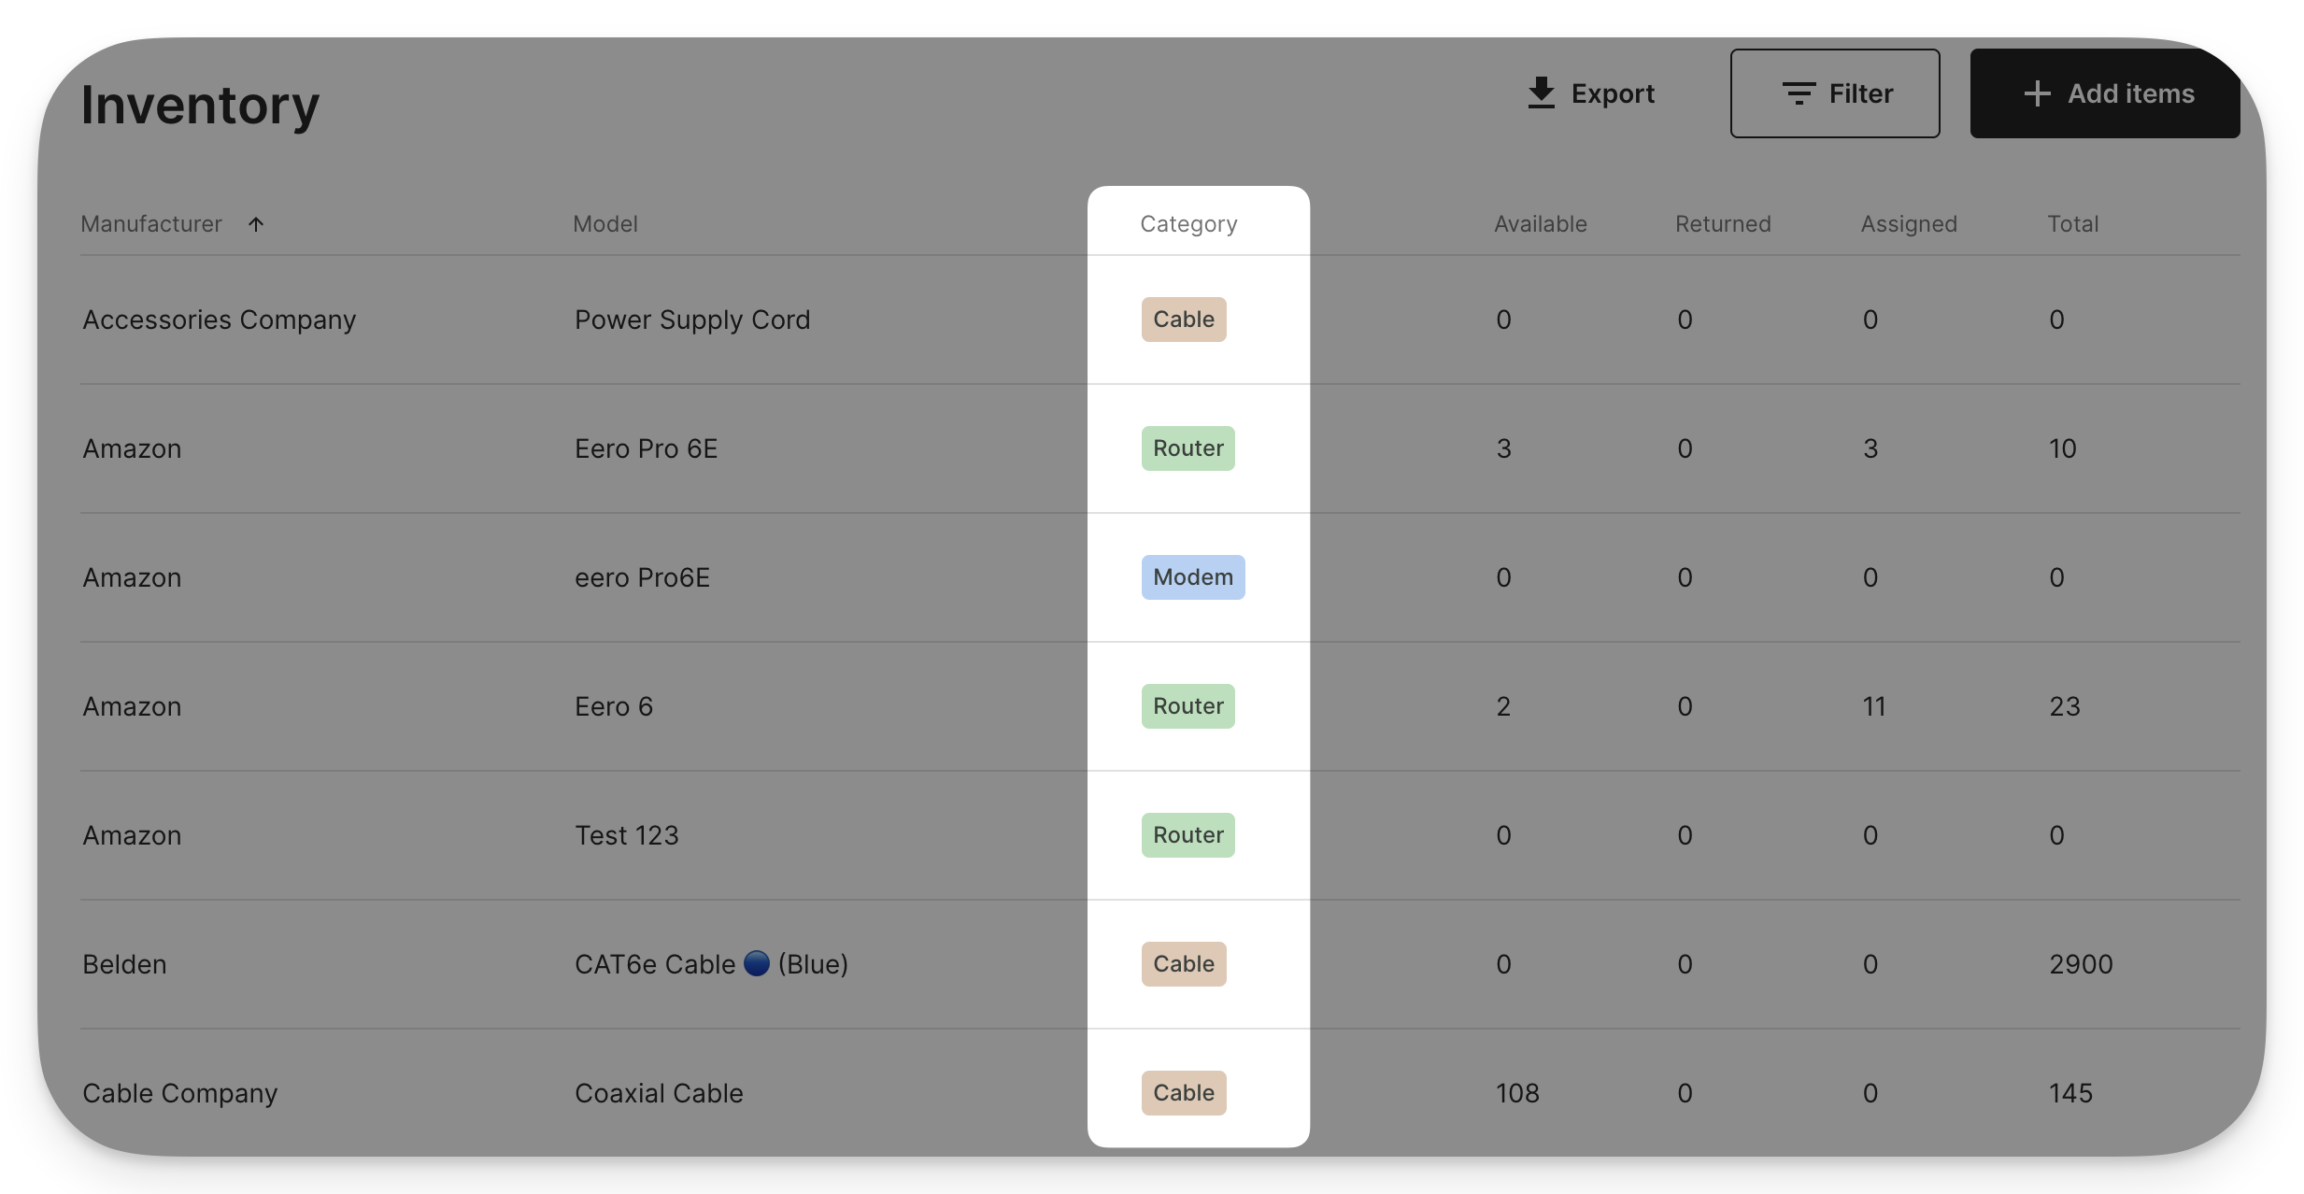This screenshot has height=1194, width=2304.
Task: Open the Filter options
Action: tap(1834, 93)
